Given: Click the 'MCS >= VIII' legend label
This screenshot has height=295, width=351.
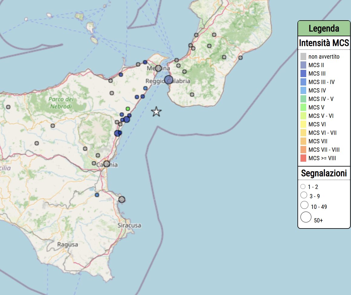Looking at the screenshot, I should coord(322,158).
